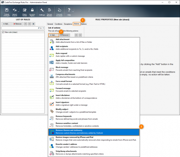
Task: Add a new rule in List of Rules
Action: [x=7, y=24]
